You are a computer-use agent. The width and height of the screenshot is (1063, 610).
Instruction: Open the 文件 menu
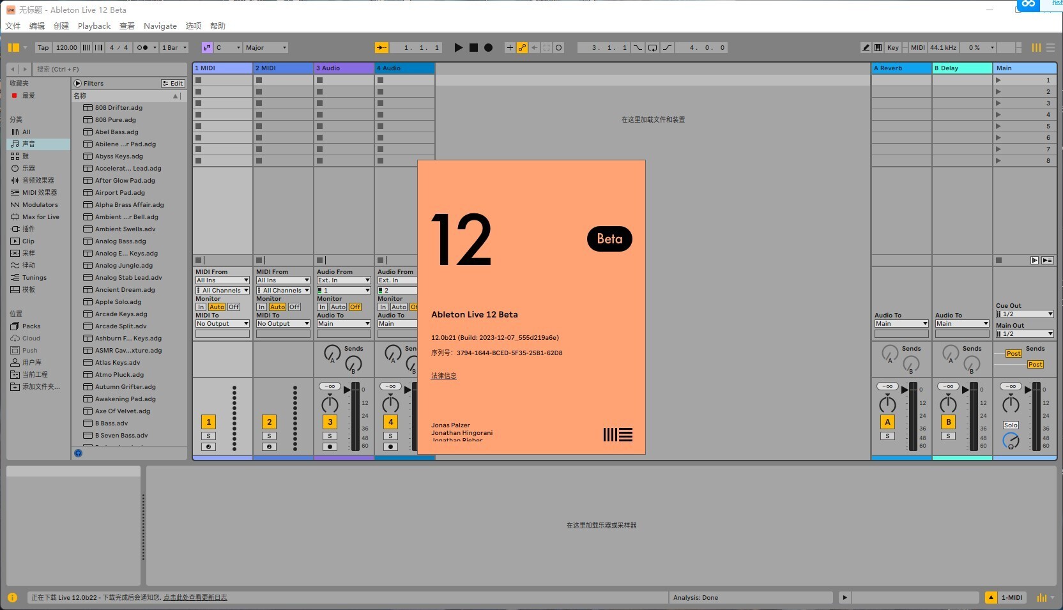pyautogui.click(x=13, y=26)
